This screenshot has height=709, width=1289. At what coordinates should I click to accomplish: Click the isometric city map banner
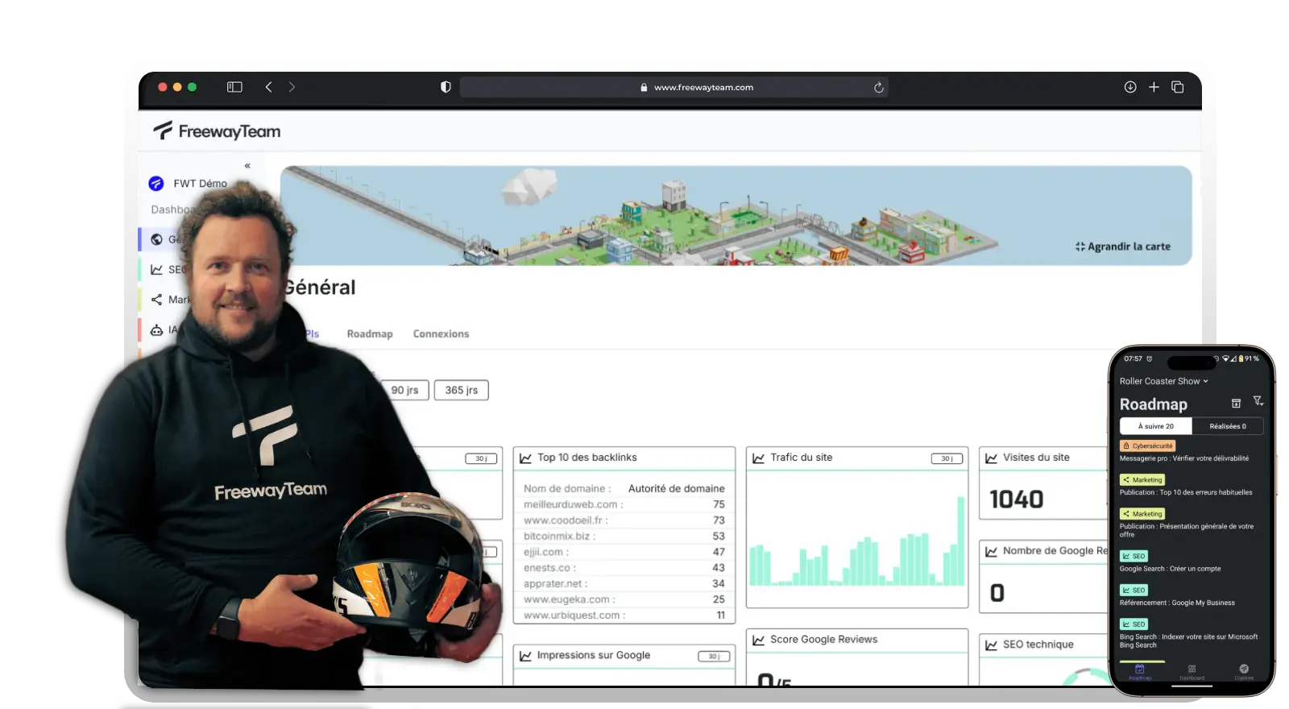click(x=736, y=216)
